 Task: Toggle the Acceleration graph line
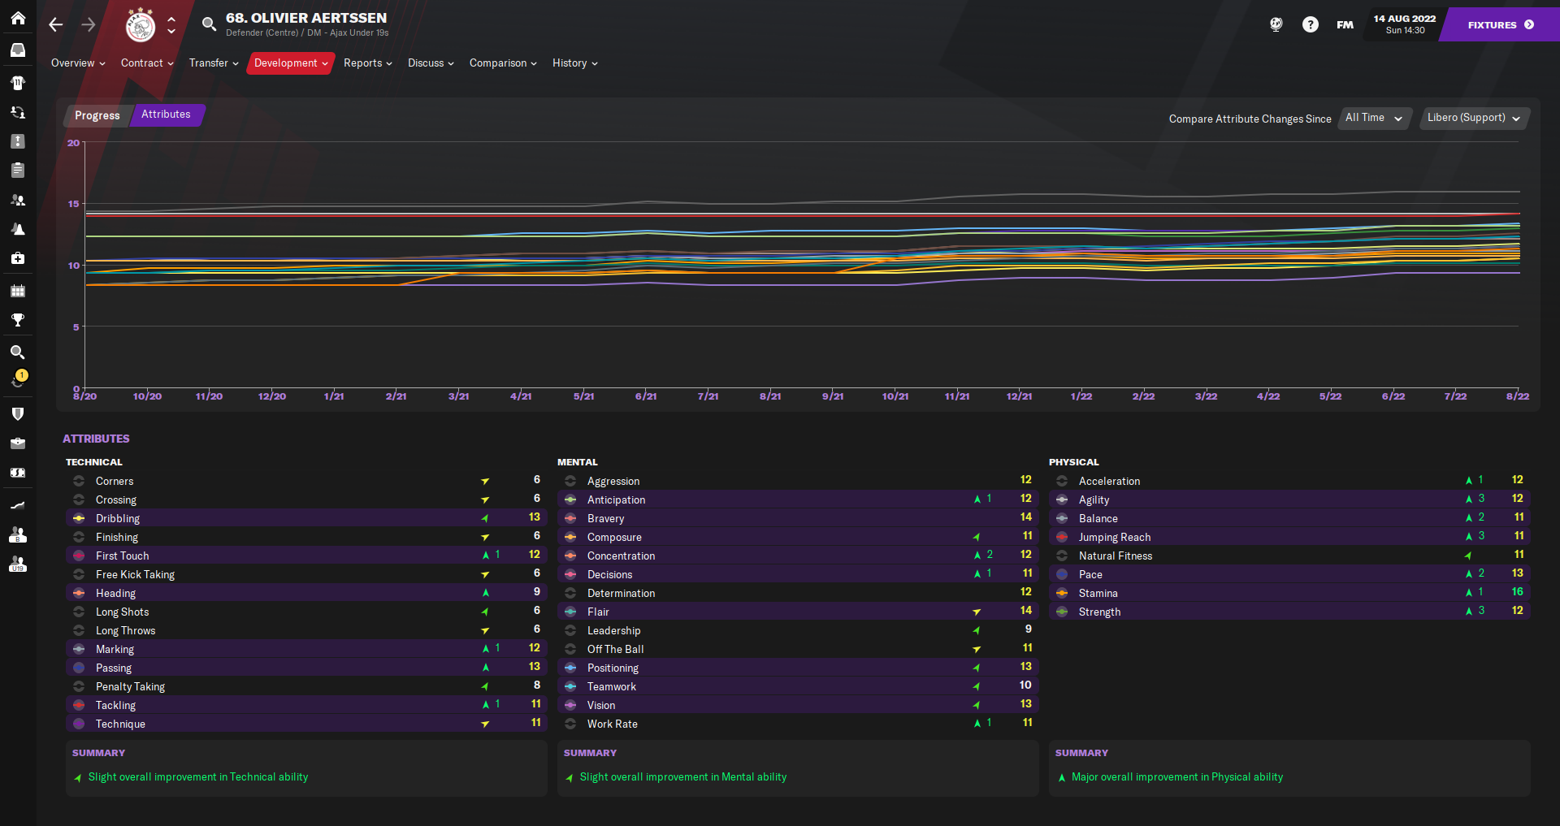(x=1062, y=481)
